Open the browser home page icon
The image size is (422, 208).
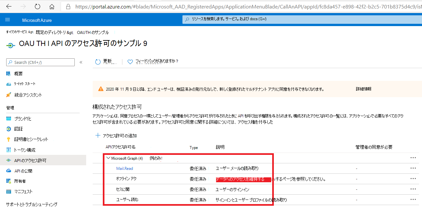tap(52, 6)
